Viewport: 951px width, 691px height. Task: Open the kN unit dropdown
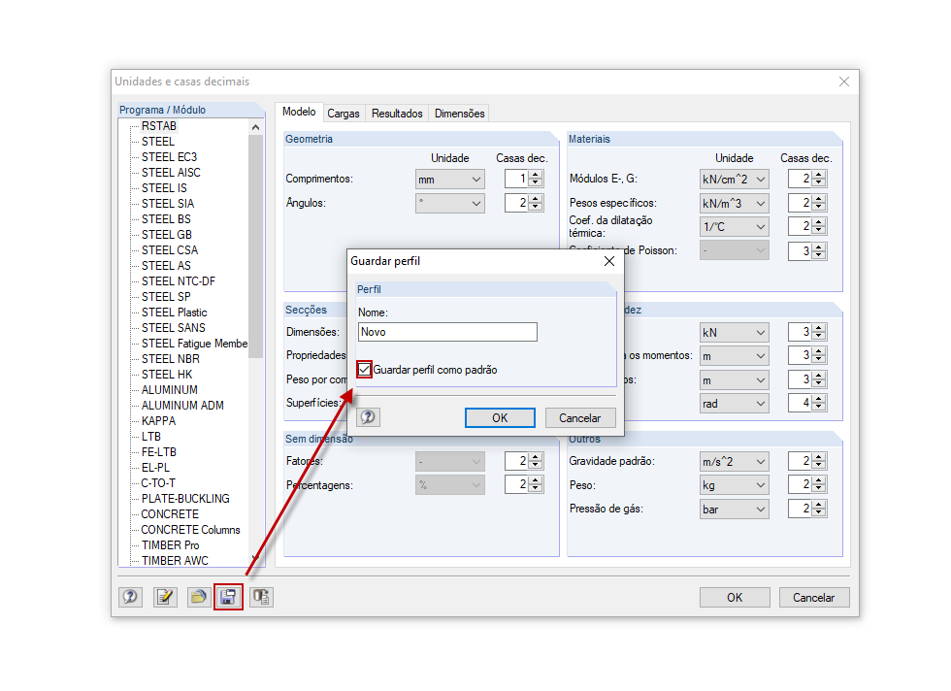(x=734, y=333)
